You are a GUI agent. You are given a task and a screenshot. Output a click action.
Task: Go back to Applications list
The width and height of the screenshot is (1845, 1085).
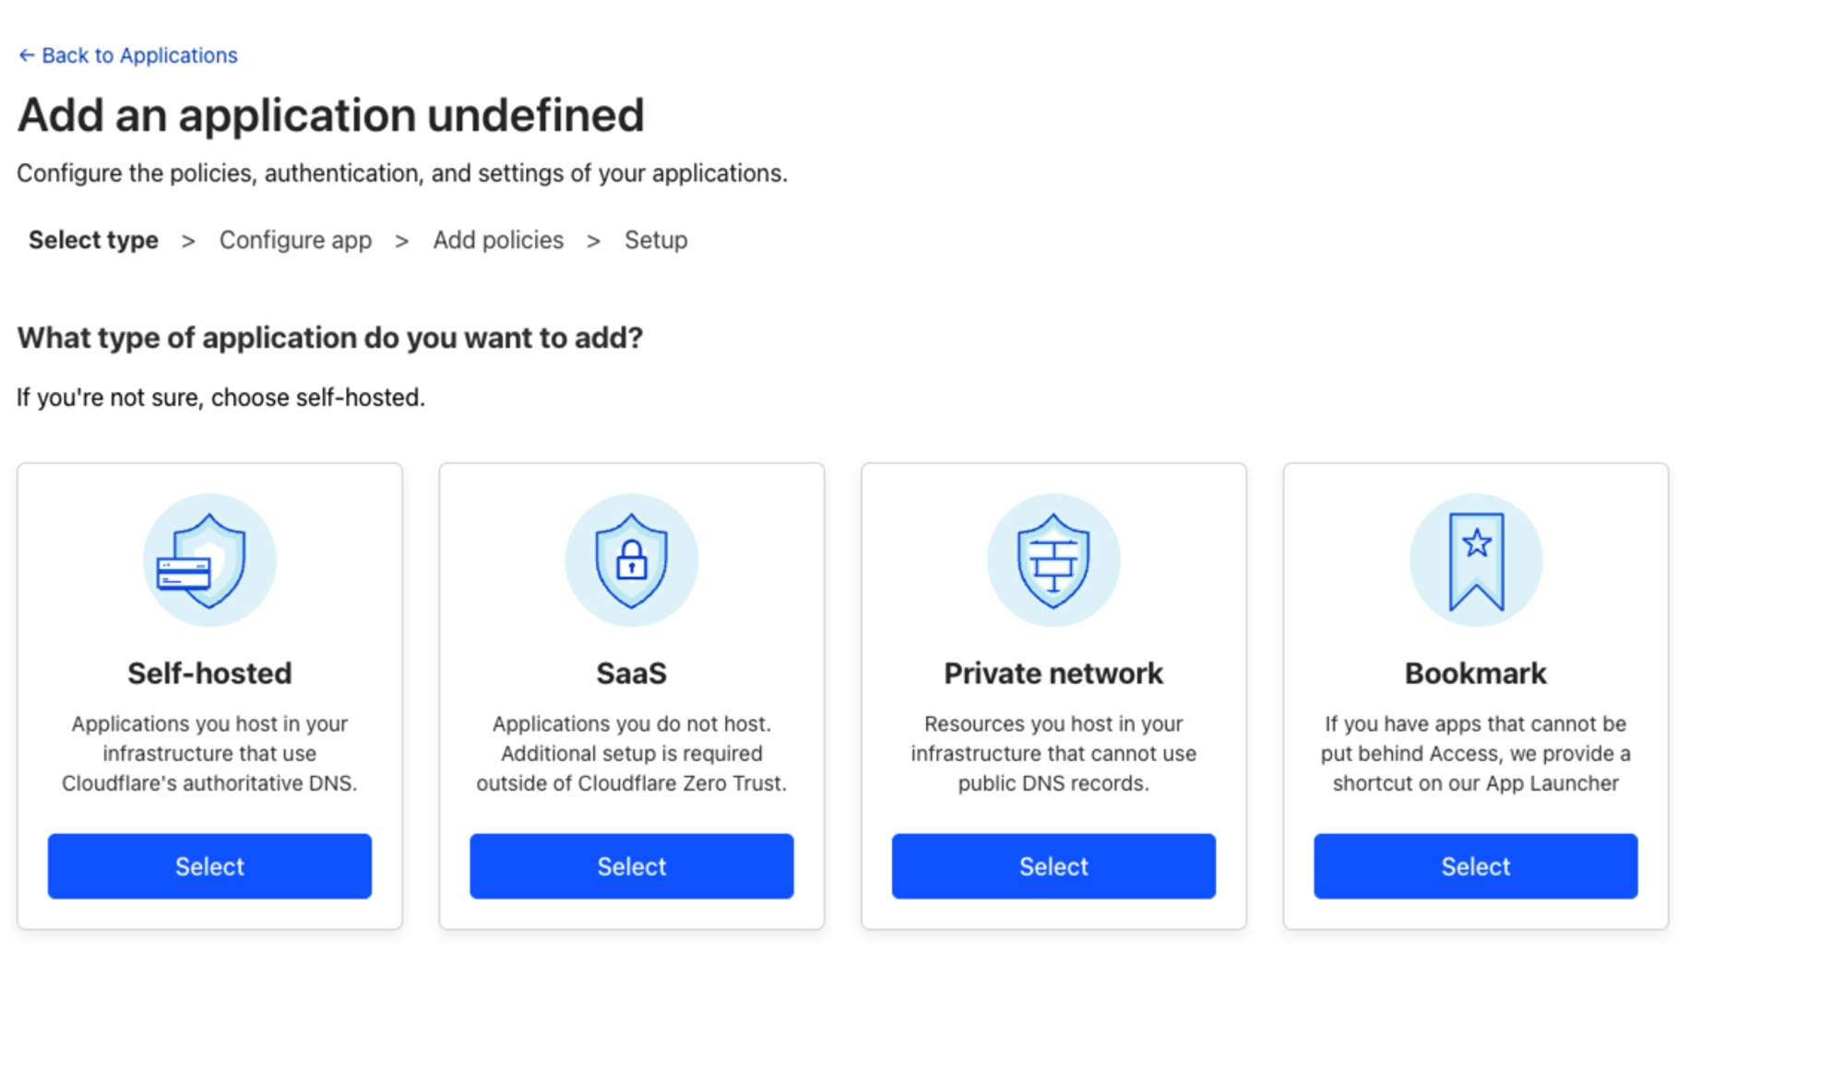tap(128, 55)
